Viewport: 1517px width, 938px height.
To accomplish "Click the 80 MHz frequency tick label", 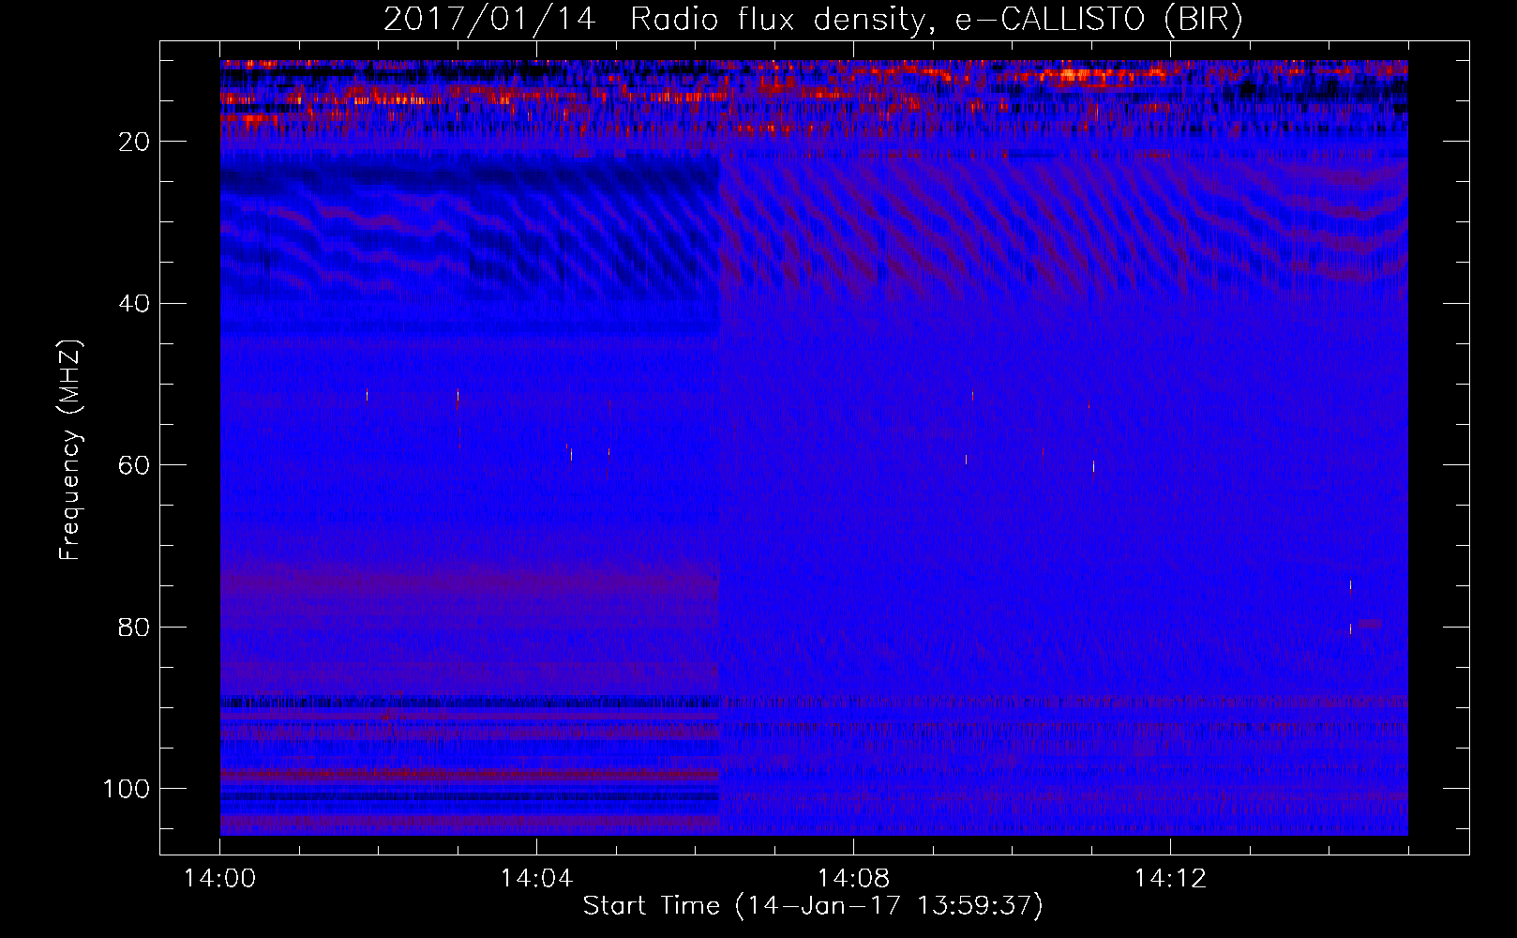I will click(x=134, y=628).
